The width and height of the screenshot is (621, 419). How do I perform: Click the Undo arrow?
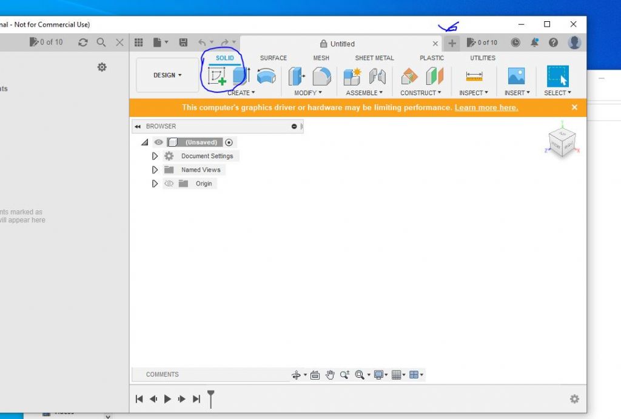pyautogui.click(x=202, y=42)
